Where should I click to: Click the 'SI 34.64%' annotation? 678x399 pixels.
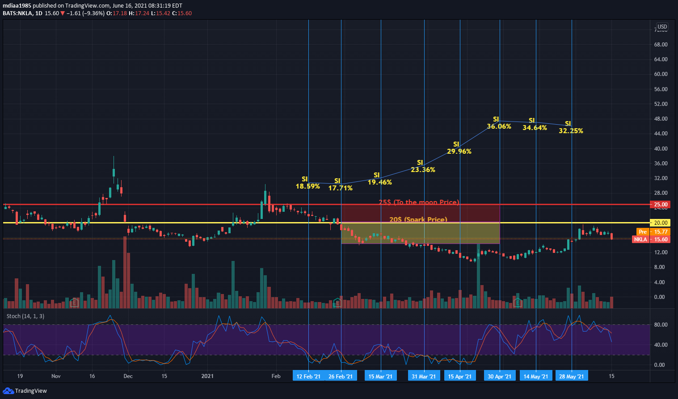(535, 124)
